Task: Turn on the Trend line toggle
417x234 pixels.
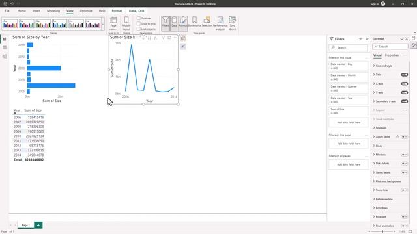Action: click(404, 190)
